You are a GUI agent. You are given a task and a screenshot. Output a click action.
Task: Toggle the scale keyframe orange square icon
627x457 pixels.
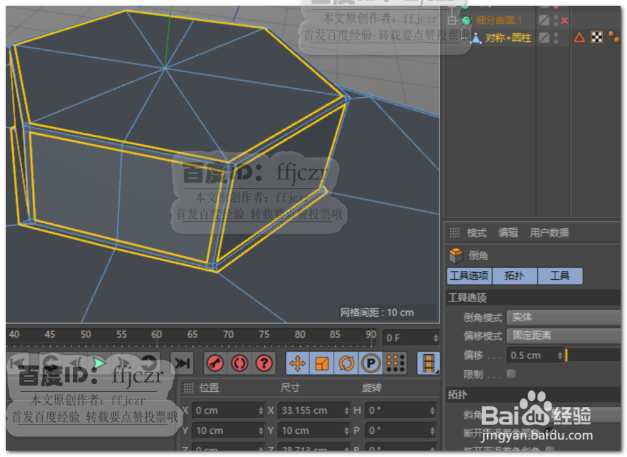click(322, 364)
